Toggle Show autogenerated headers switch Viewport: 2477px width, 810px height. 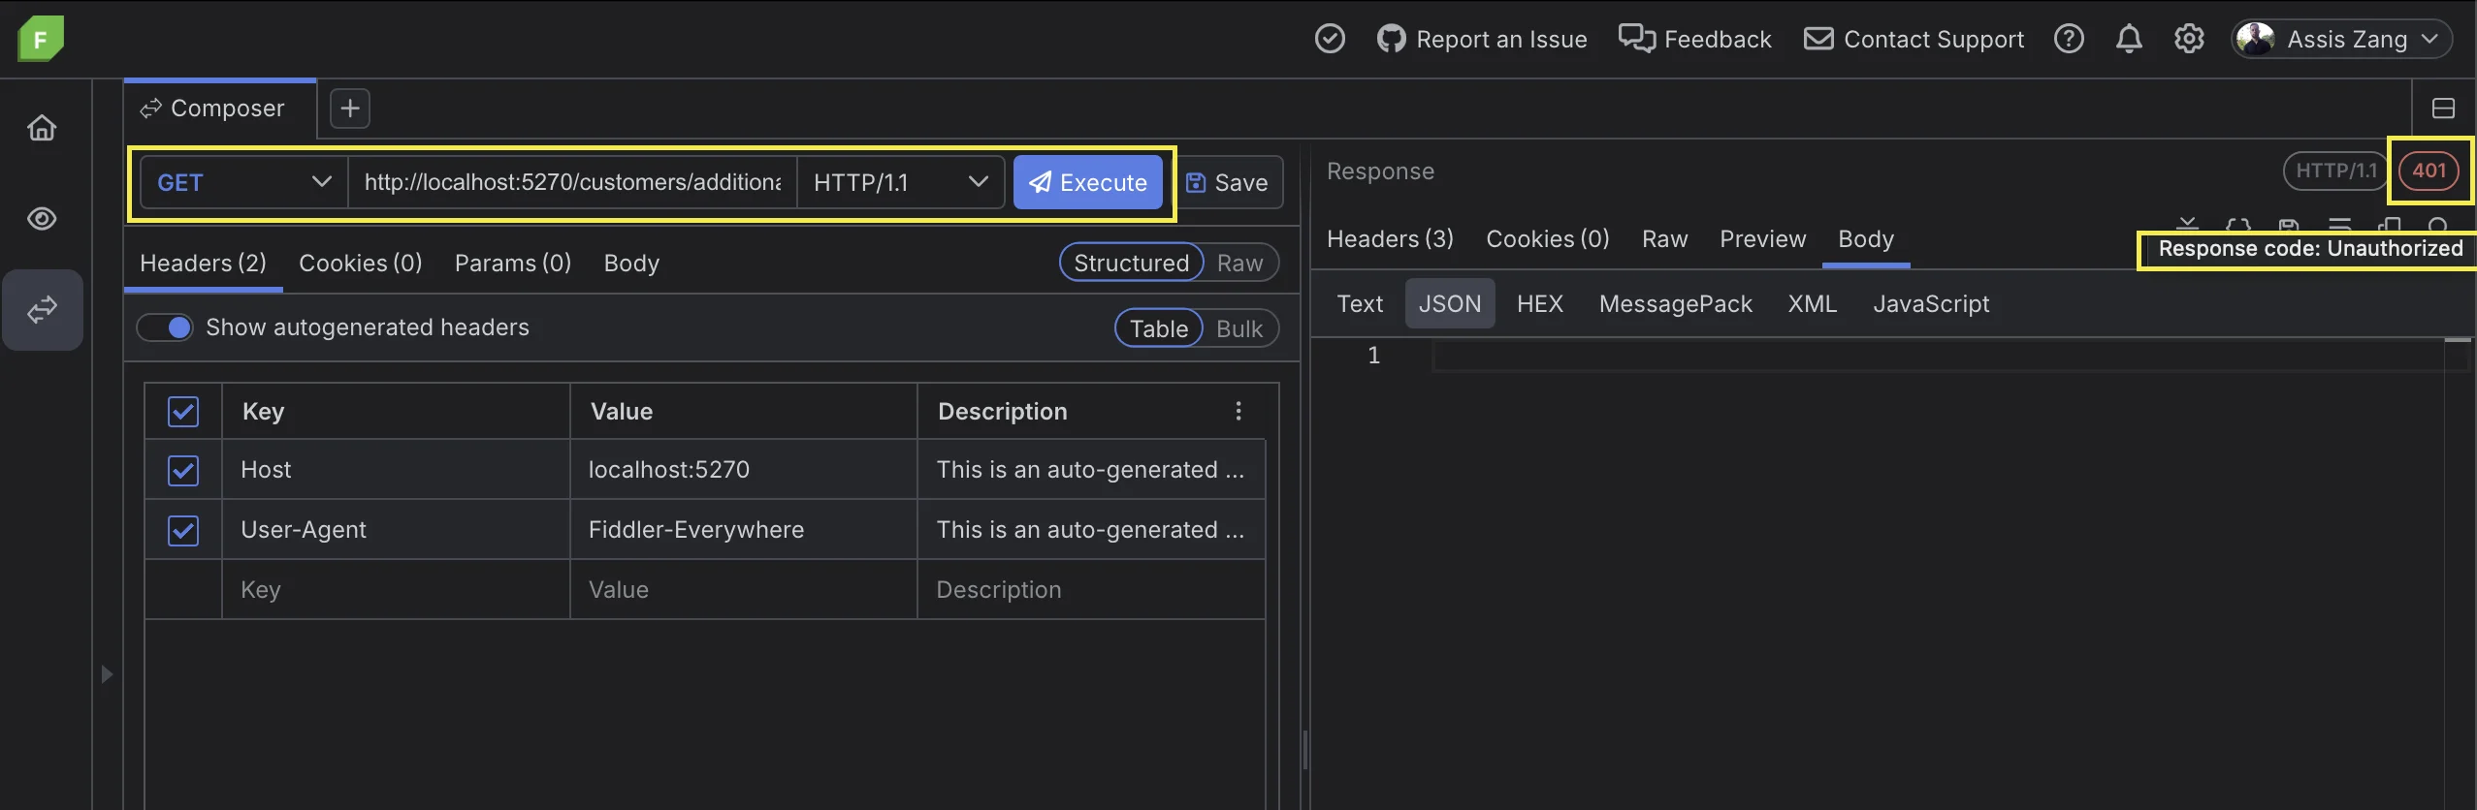coord(165,327)
